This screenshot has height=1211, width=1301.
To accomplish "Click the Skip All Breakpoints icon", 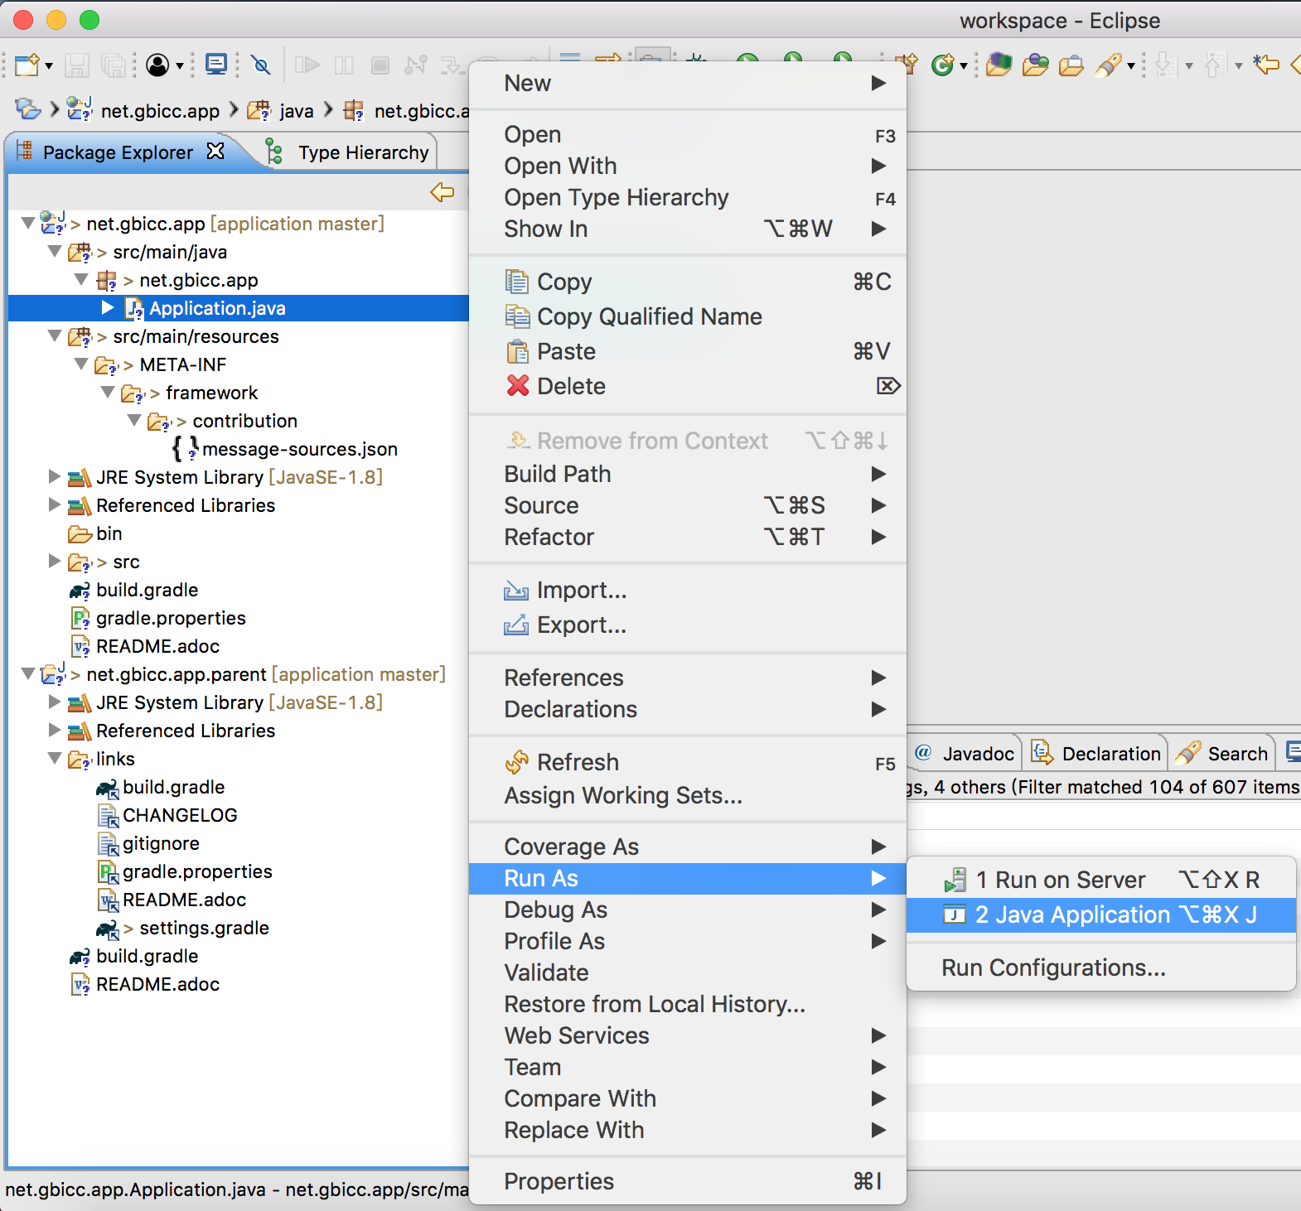I will point(261,65).
